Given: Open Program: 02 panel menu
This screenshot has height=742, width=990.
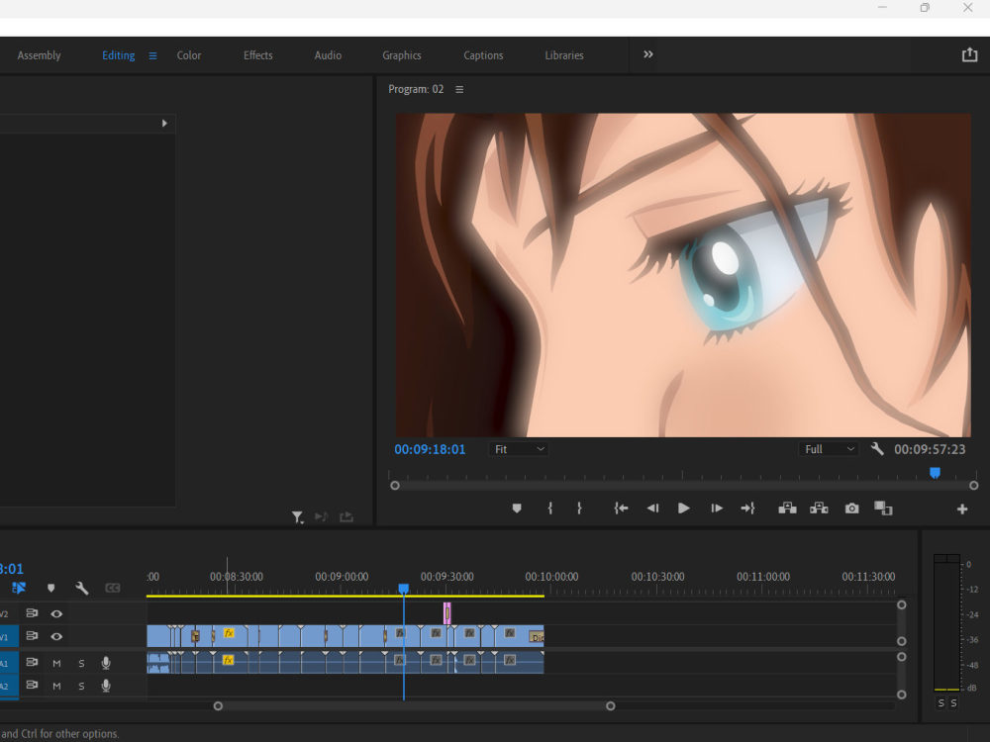Looking at the screenshot, I should pos(459,90).
